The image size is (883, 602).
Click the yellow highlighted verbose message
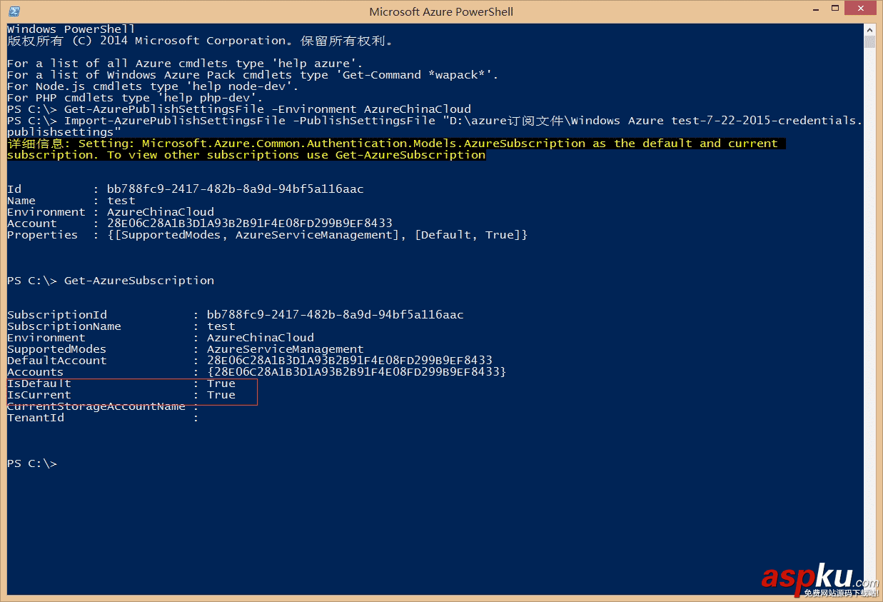[x=392, y=144]
